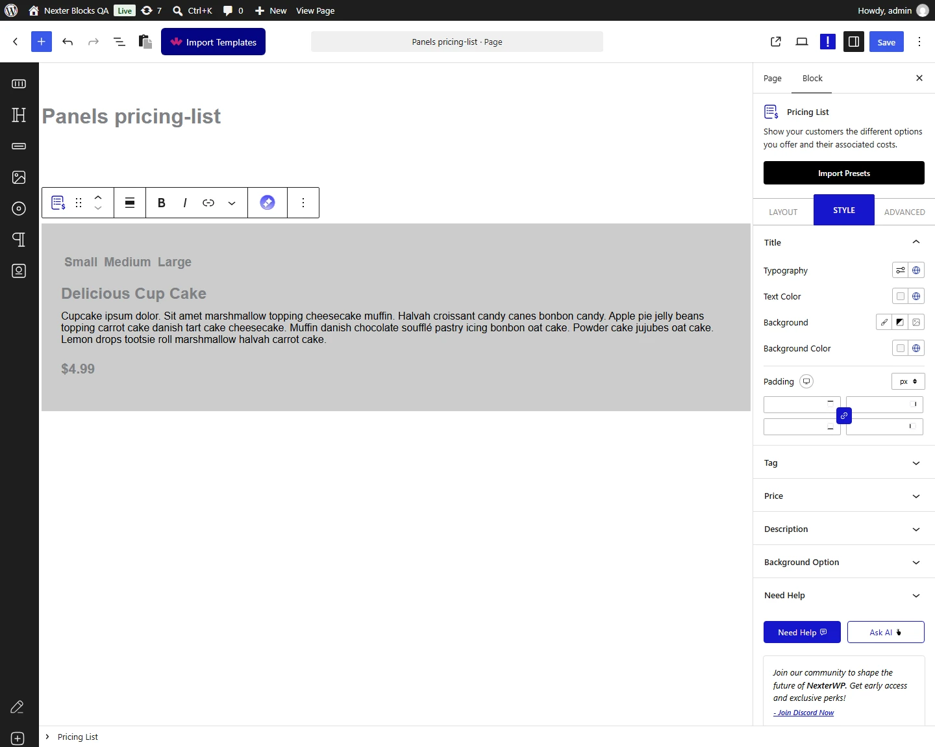Image resolution: width=935 pixels, height=747 pixels.
Task: Open more rich text options dropdown
Action: tap(232, 203)
